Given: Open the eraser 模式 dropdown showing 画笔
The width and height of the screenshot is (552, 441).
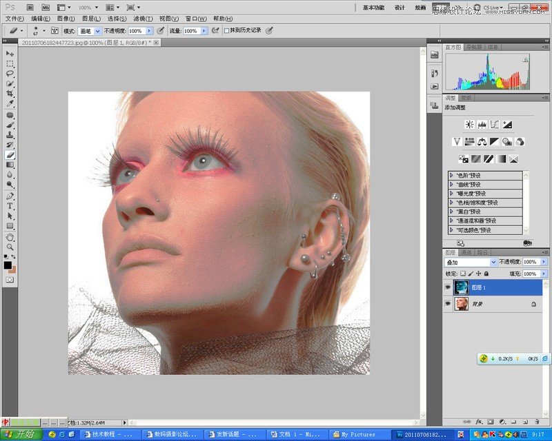Looking at the screenshot, I should [89, 31].
